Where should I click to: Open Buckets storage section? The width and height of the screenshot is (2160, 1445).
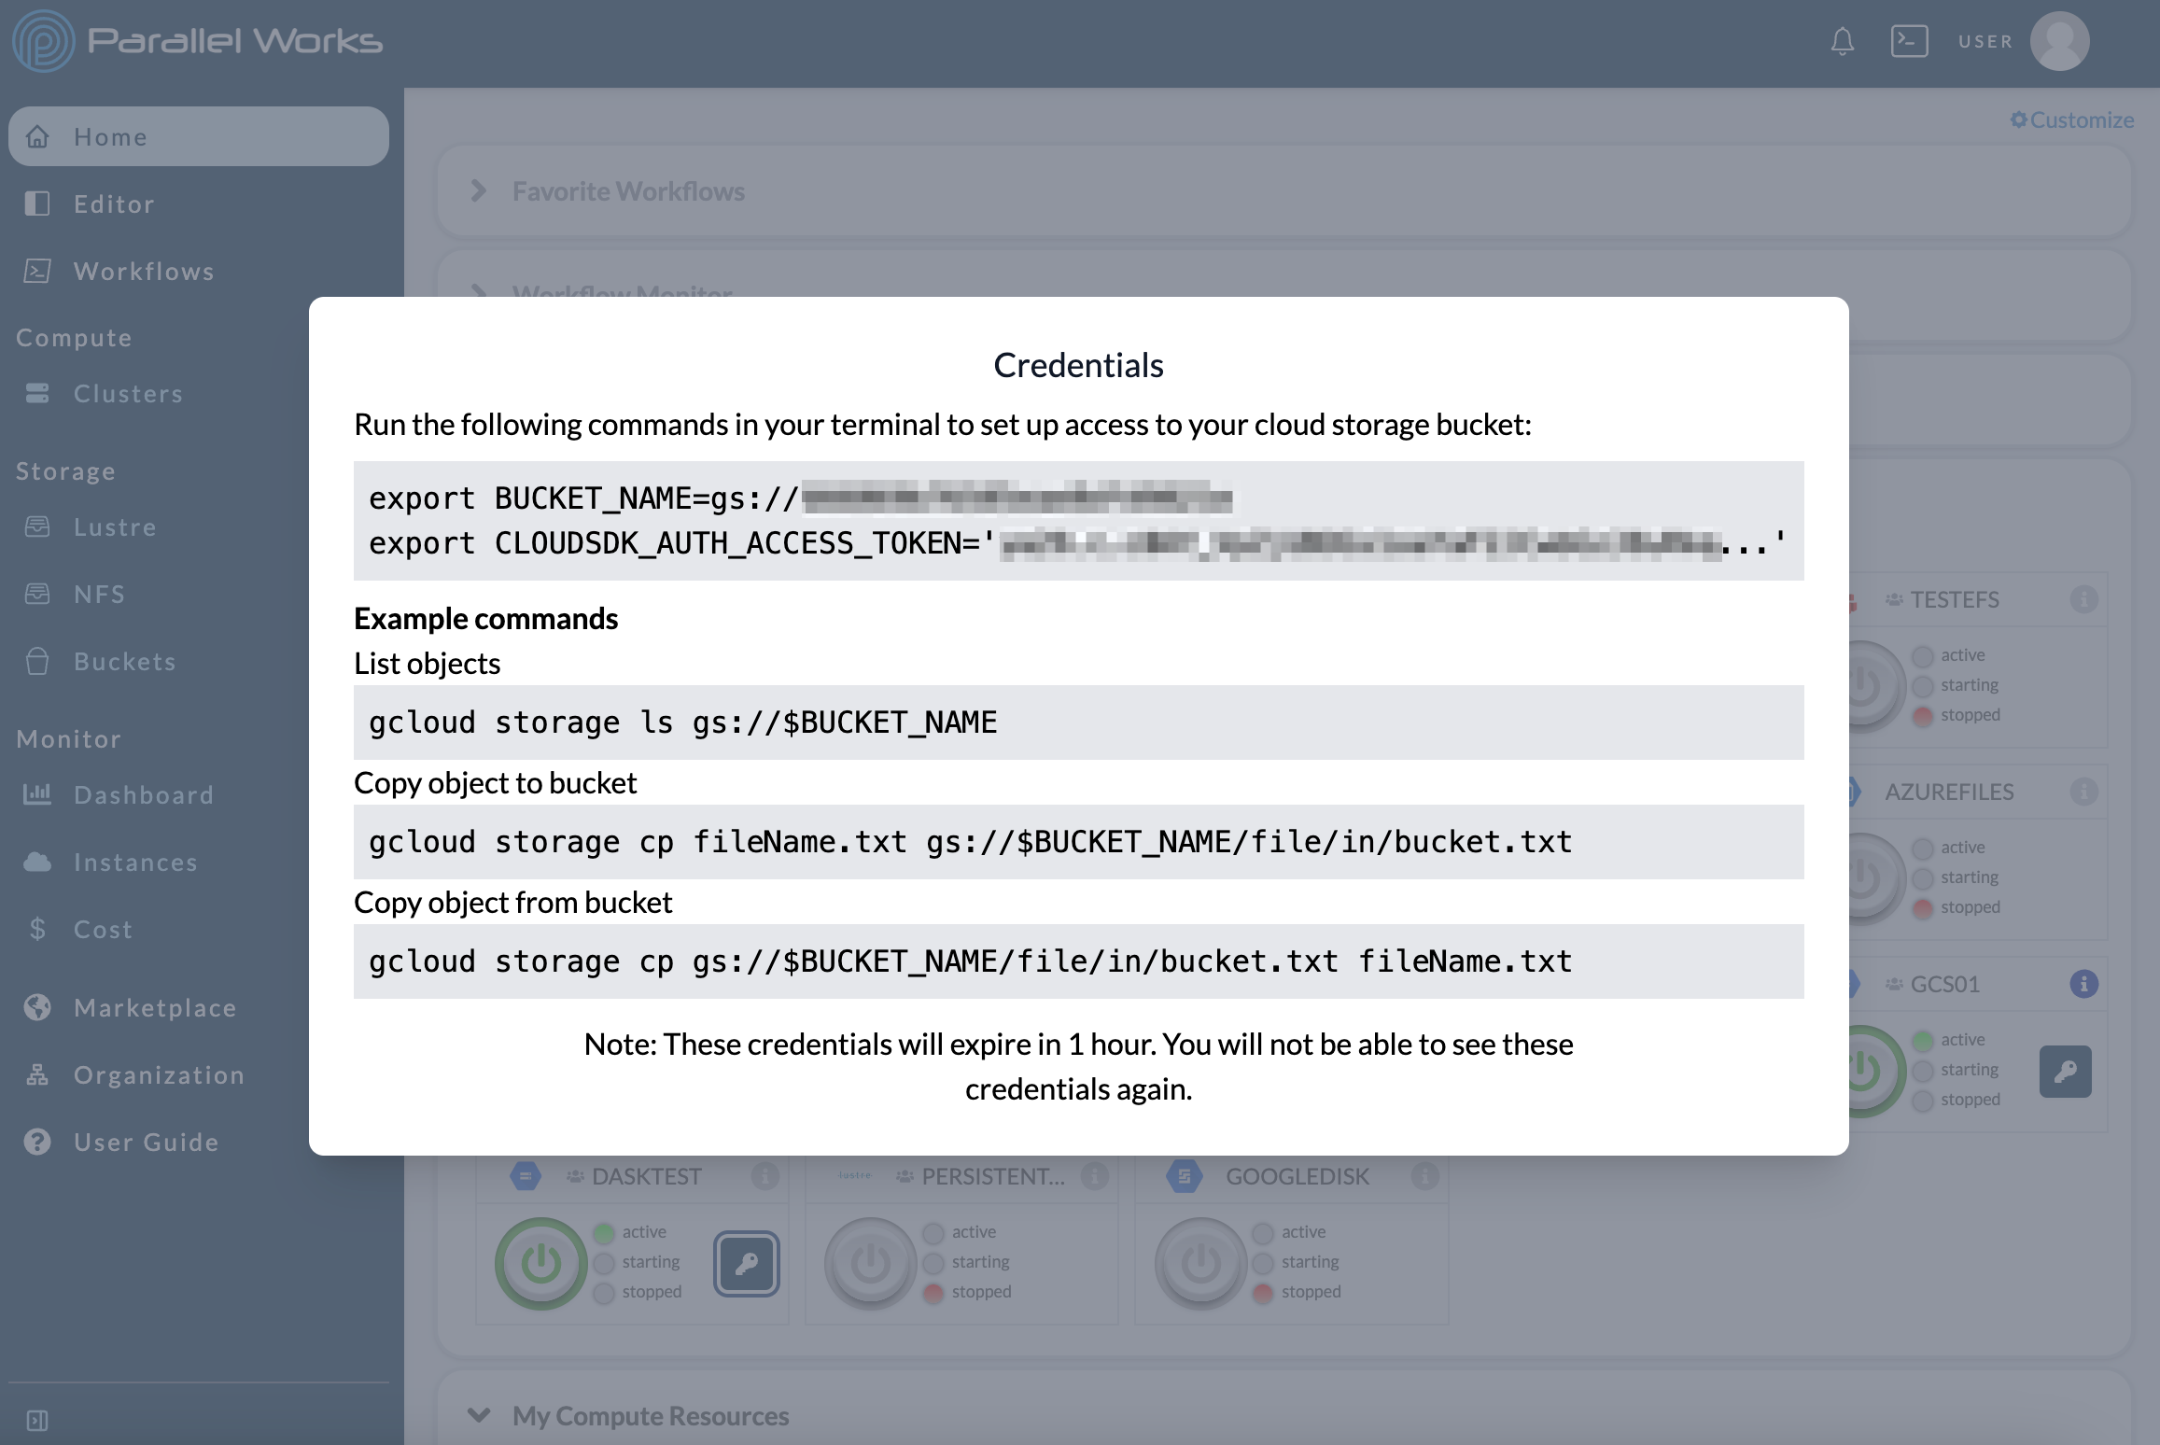[x=124, y=660]
